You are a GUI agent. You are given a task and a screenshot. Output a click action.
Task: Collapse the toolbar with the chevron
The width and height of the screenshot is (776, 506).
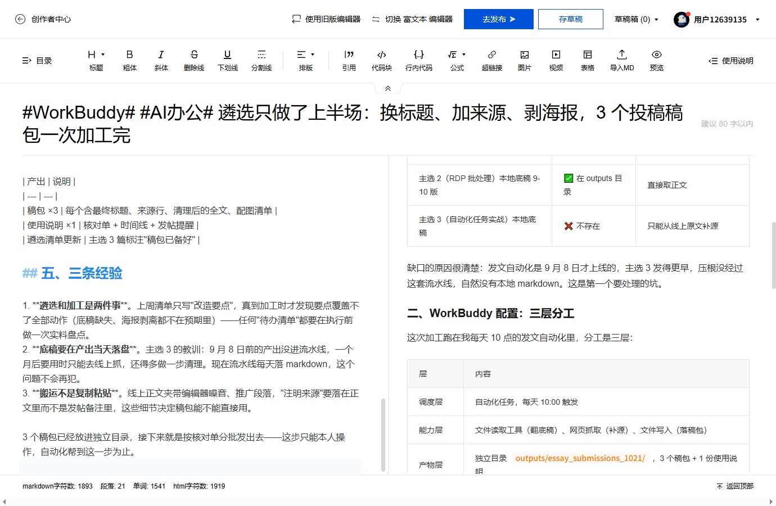point(388,88)
